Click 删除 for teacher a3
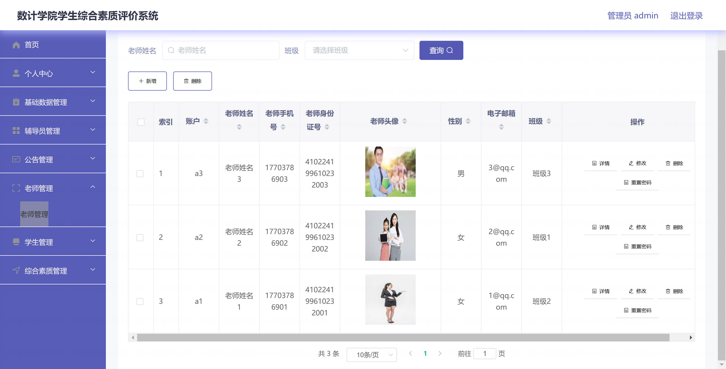The height and width of the screenshot is (369, 726). tap(674, 163)
